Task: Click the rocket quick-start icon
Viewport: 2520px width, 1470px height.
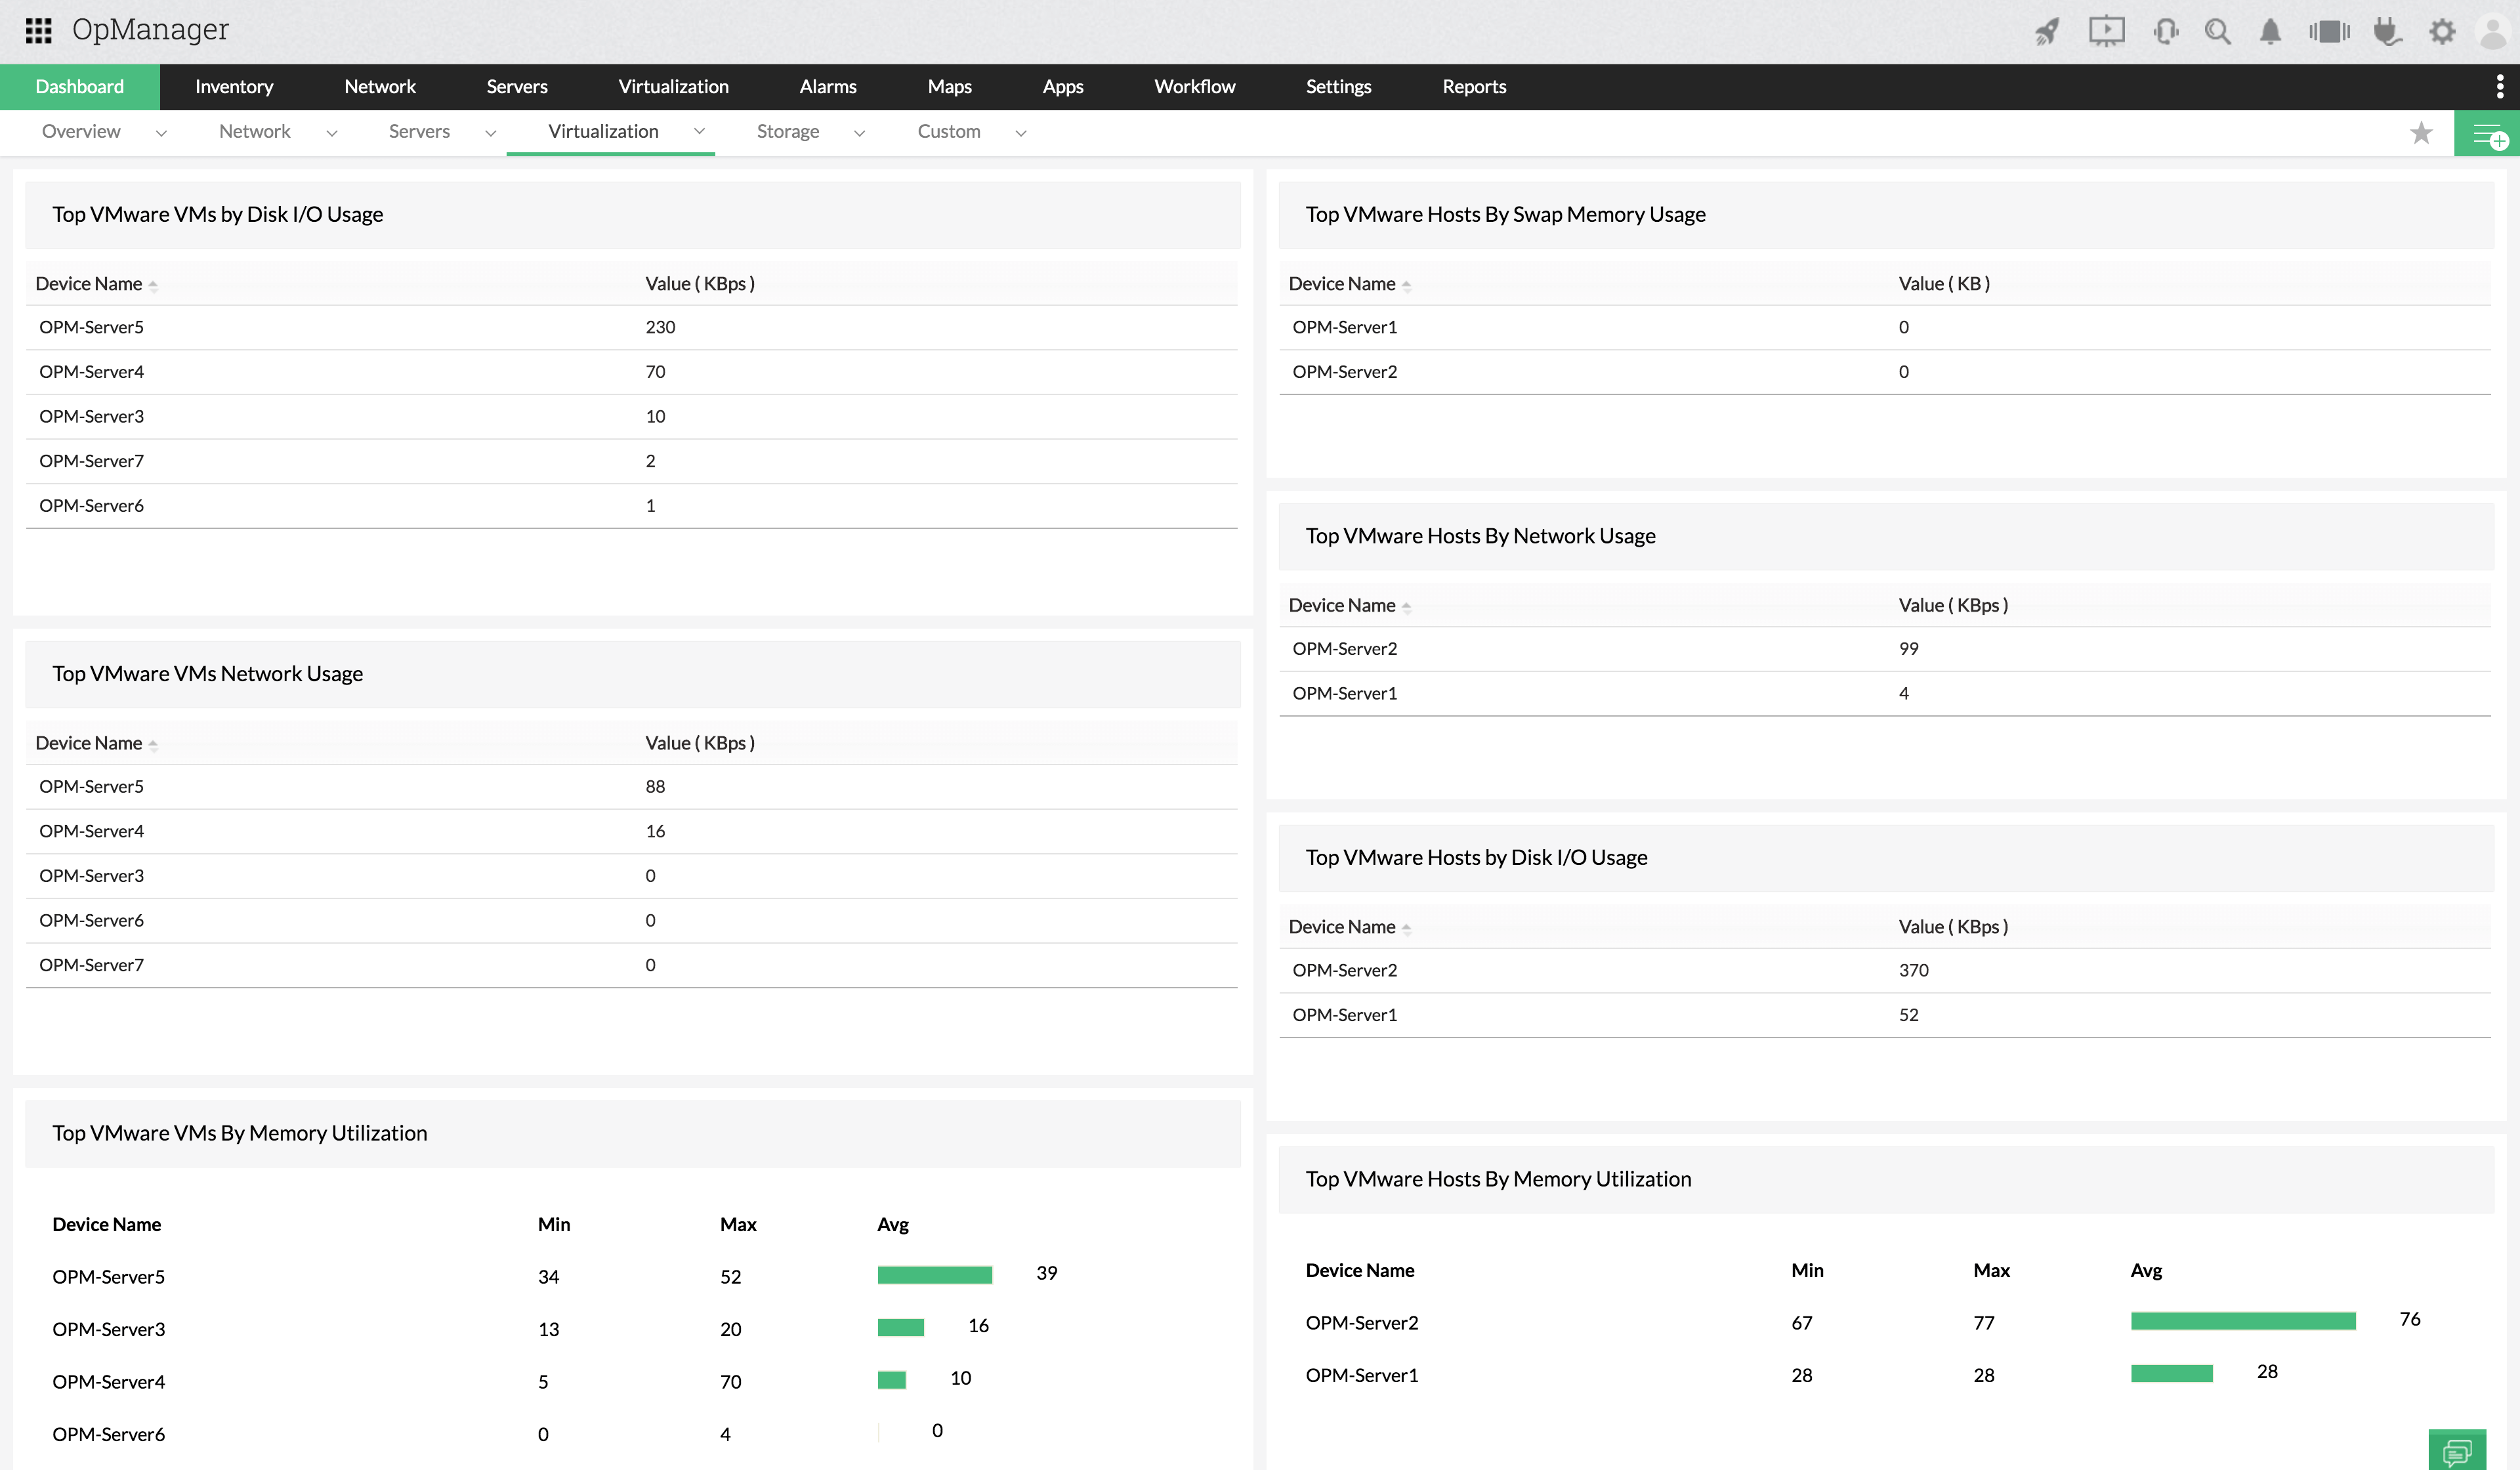Action: click(2046, 32)
